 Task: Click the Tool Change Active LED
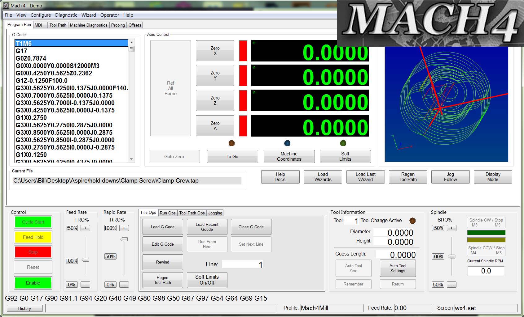coord(412,221)
